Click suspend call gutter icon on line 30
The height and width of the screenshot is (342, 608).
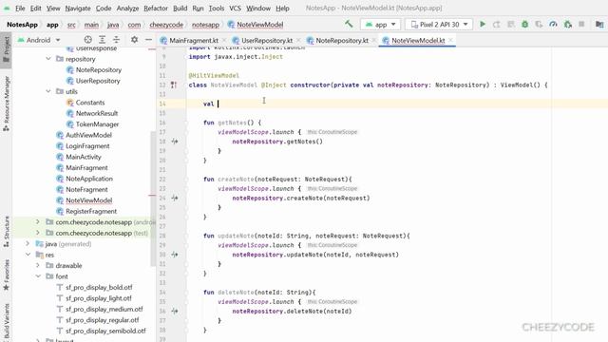click(x=175, y=255)
